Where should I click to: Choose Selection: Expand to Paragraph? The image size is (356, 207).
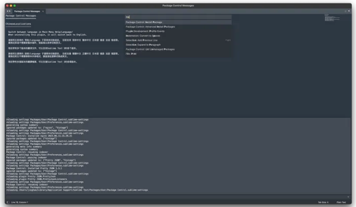click(x=178, y=45)
